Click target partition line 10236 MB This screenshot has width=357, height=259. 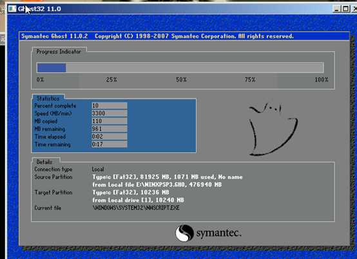click(131, 193)
